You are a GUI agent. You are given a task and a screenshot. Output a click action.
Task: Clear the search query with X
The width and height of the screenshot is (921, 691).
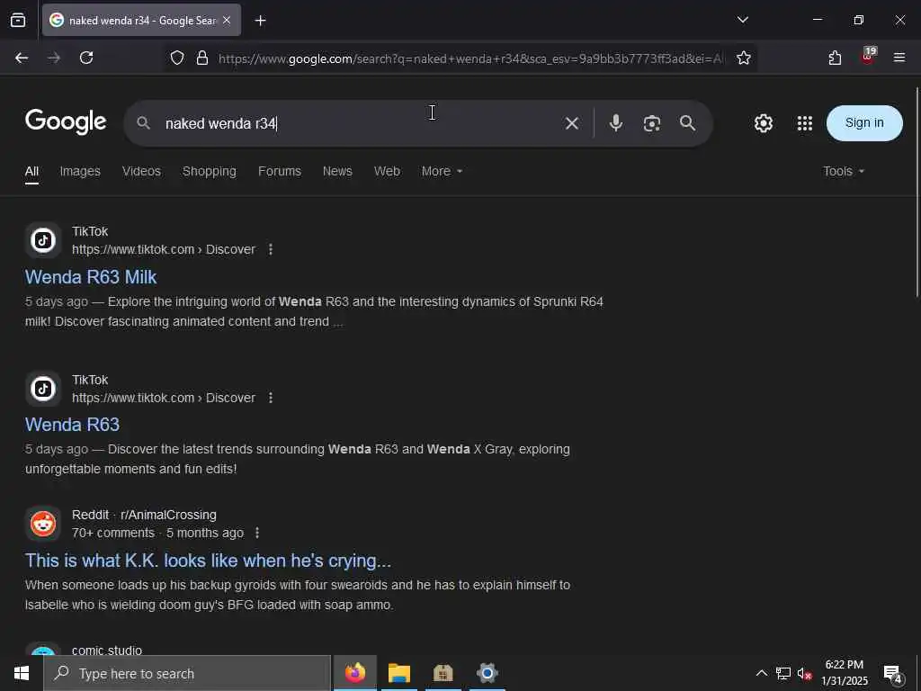click(571, 123)
